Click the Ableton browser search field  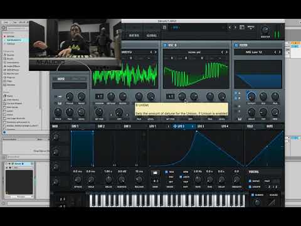click(17, 28)
